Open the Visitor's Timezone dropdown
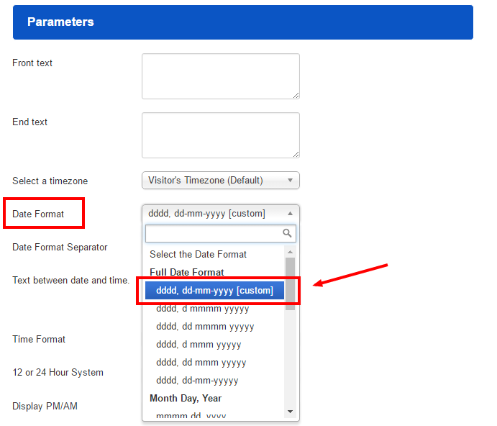497x426 pixels. coord(221,180)
